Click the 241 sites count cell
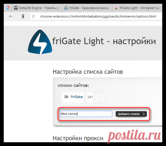166x146 pixels. [x=90, y=97]
